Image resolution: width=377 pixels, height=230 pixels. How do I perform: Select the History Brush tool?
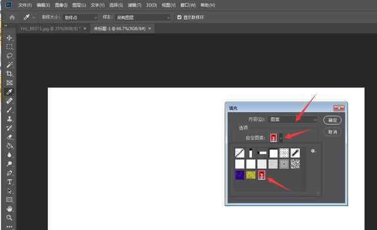point(9,128)
